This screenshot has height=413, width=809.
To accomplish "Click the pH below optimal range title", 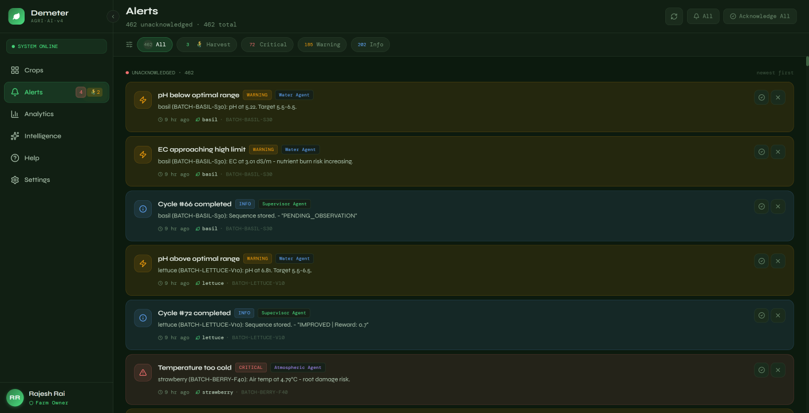I will click(x=199, y=95).
